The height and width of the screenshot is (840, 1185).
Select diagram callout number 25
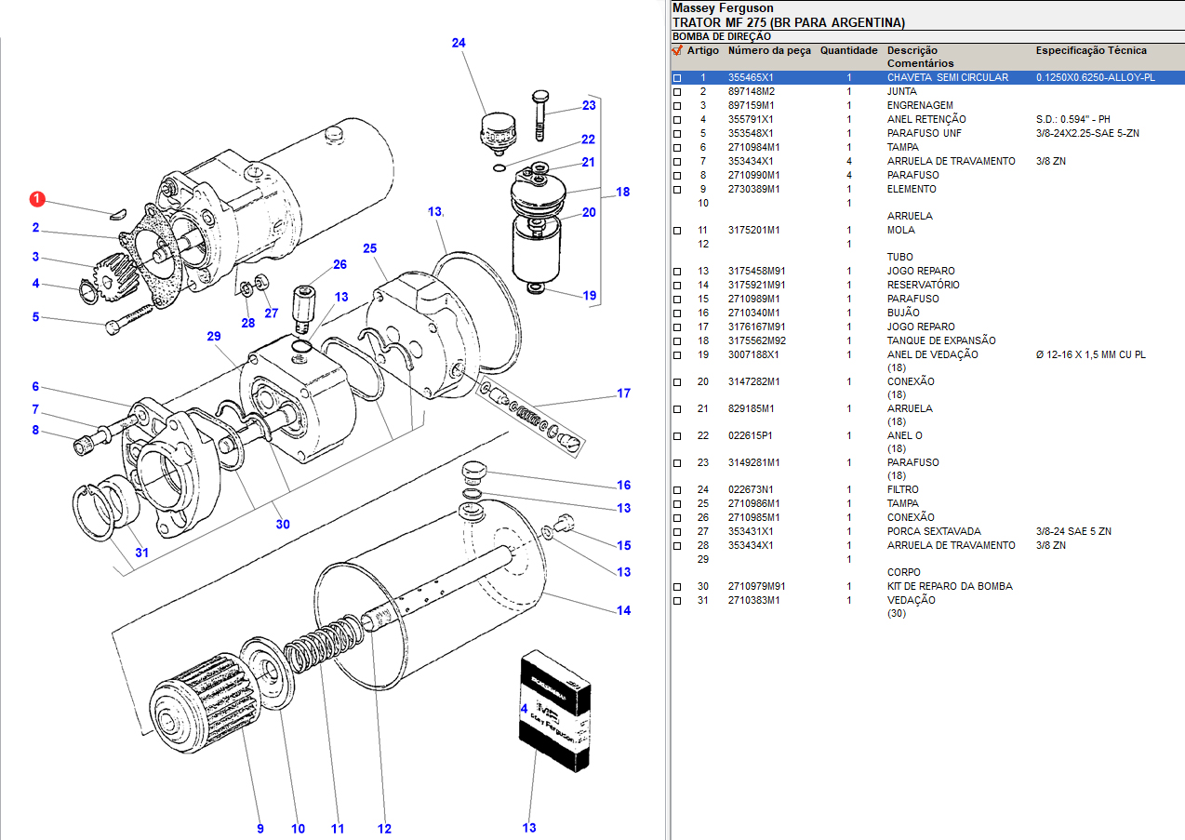[x=370, y=248]
